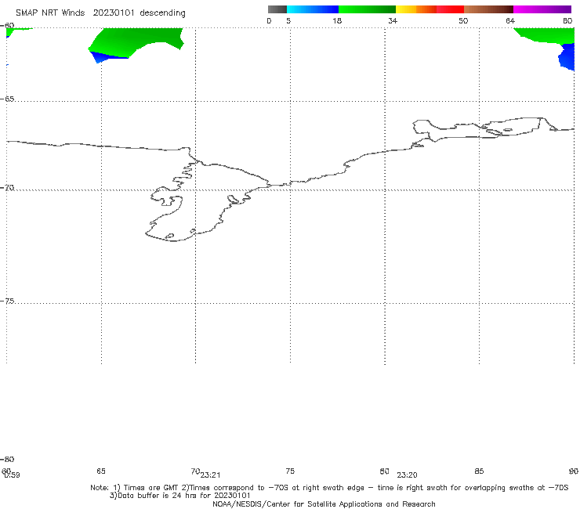This screenshot has height=509, width=580.
Task: Click the color bar label '50'
Action: coord(463,20)
